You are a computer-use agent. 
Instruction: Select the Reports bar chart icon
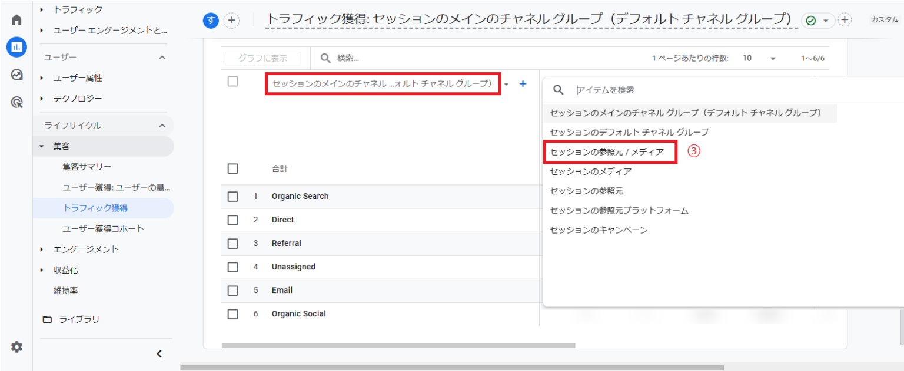point(16,47)
